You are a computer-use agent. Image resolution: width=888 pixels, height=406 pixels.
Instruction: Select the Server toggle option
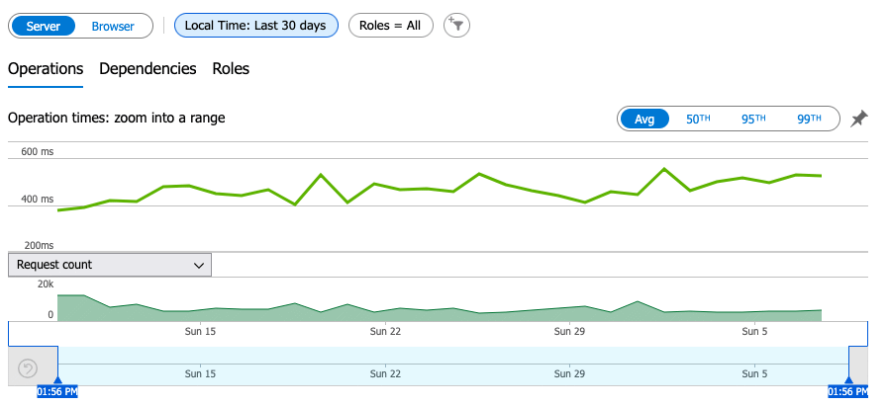tap(43, 26)
